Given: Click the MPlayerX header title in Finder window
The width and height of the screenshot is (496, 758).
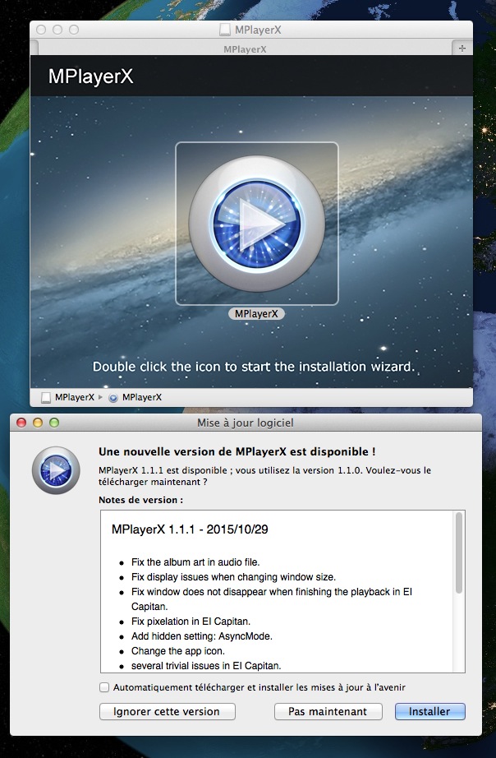Looking at the screenshot, I should point(91,76).
